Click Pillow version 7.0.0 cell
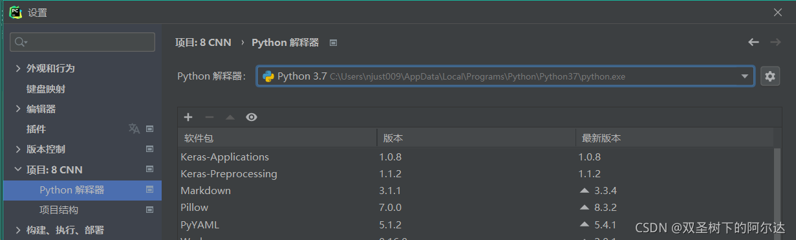The height and width of the screenshot is (240, 796). [x=391, y=208]
